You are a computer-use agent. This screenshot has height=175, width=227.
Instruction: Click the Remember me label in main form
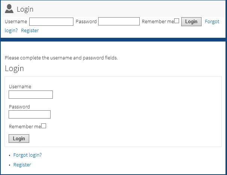pyautogui.click(x=25, y=127)
